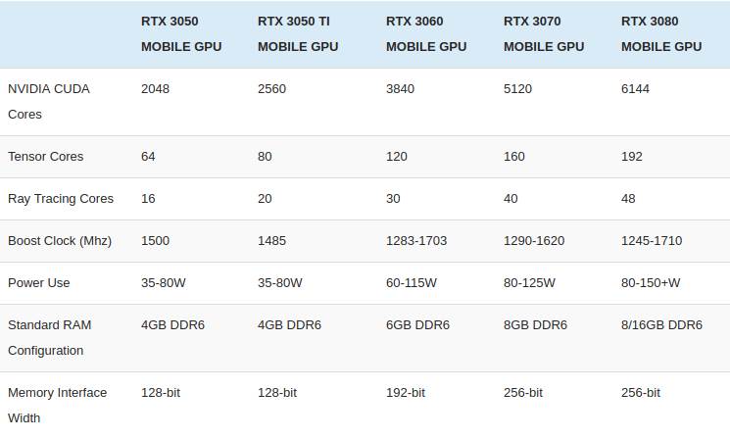Select the 8/16GB DDR6 RAM cell
The image size is (730, 439).
(661, 325)
